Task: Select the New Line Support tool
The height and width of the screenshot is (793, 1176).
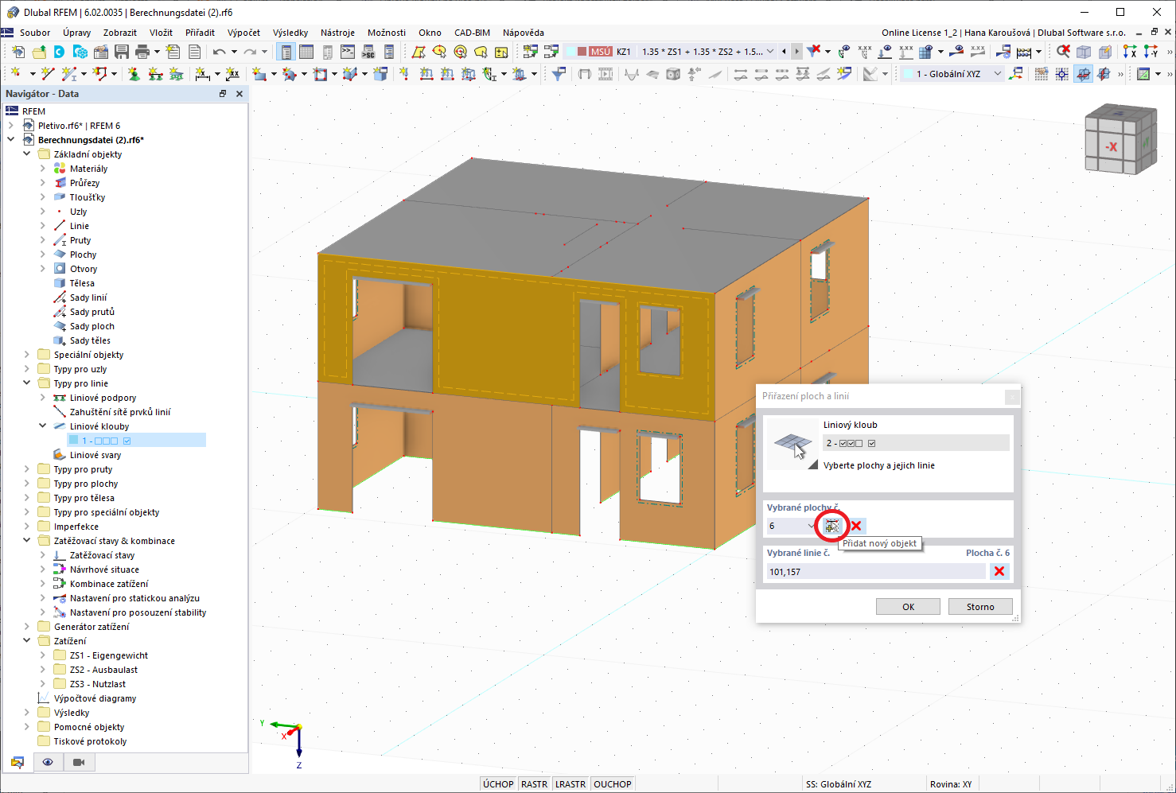Action: 155,74
